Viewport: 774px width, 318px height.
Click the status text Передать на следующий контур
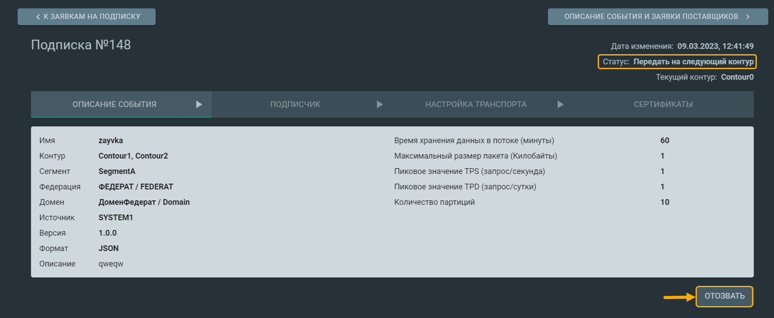pos(693,62)
